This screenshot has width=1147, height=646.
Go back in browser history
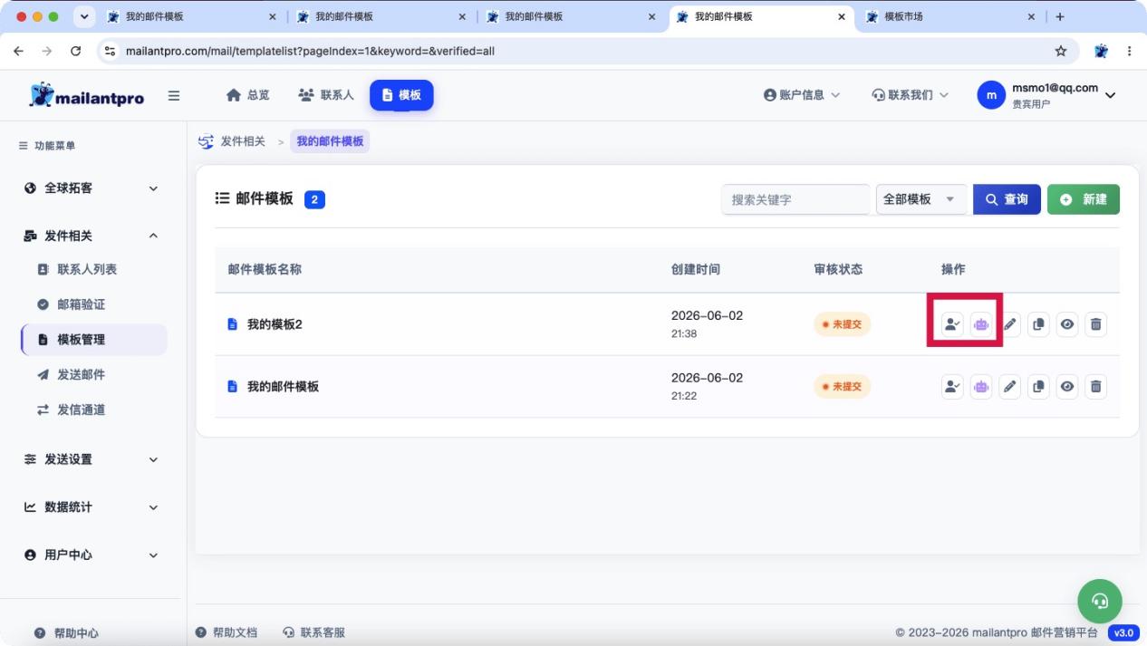pos(20,51)
